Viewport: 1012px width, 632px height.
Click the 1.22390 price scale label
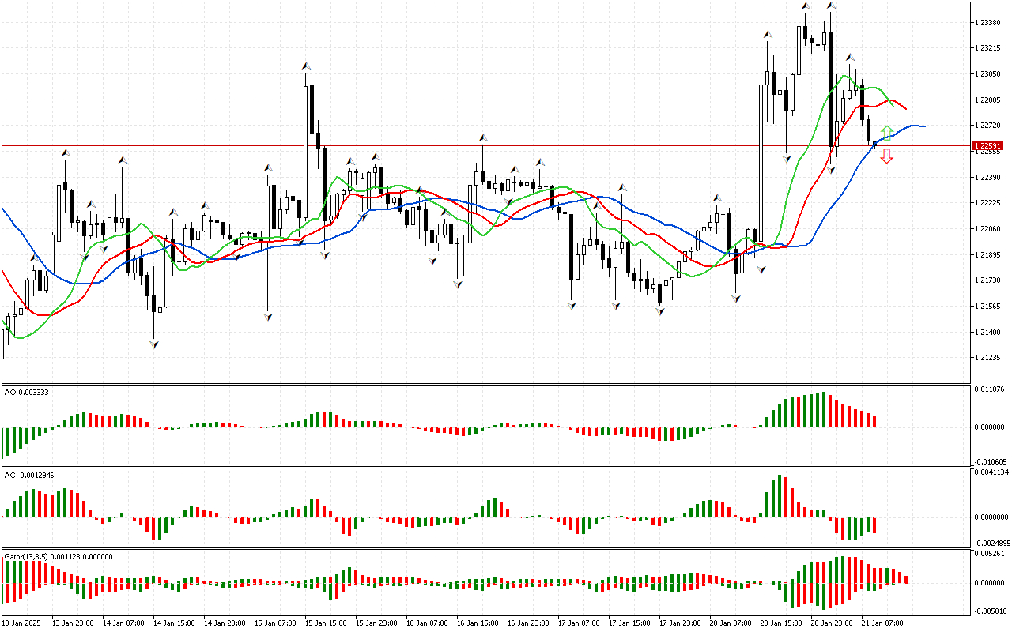pos(988,177)
